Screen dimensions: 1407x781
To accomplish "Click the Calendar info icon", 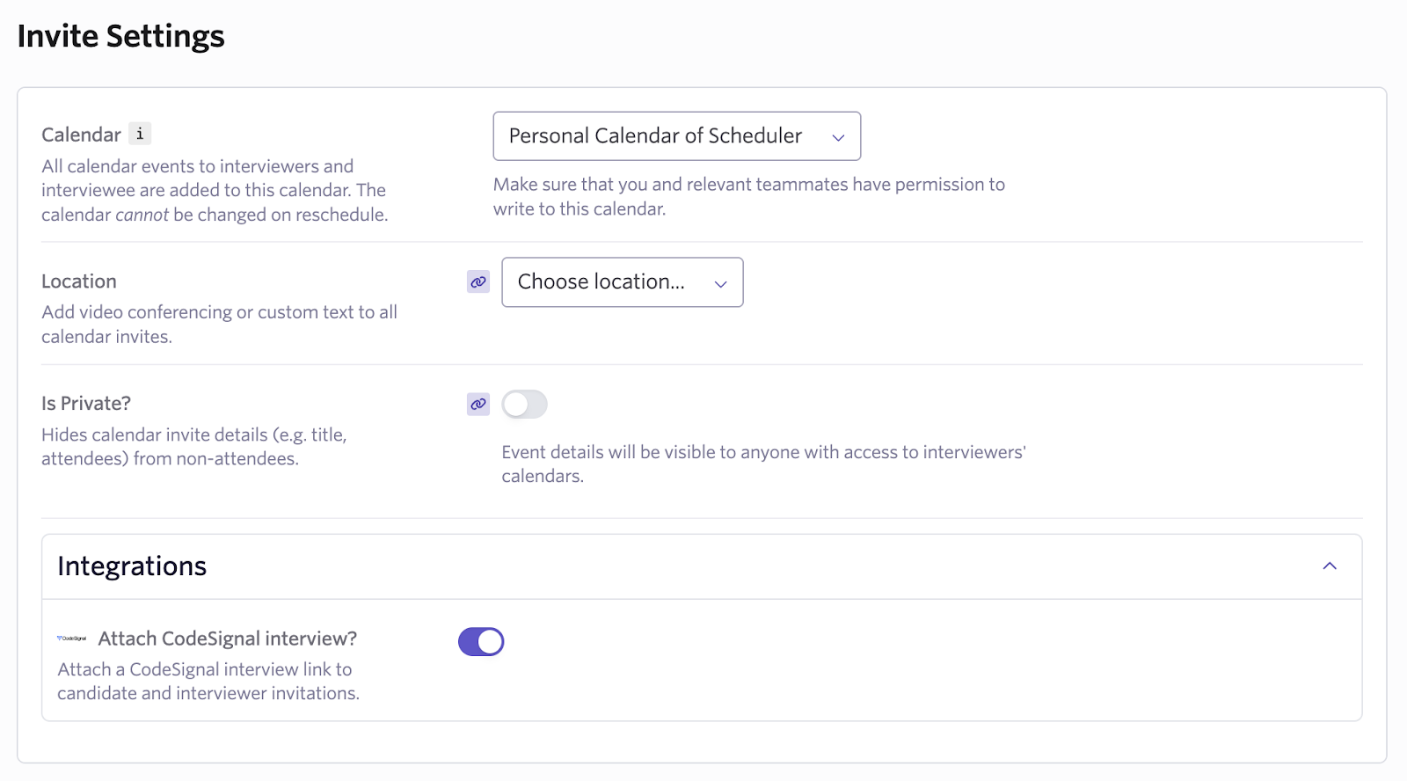I will coord(140,134).
